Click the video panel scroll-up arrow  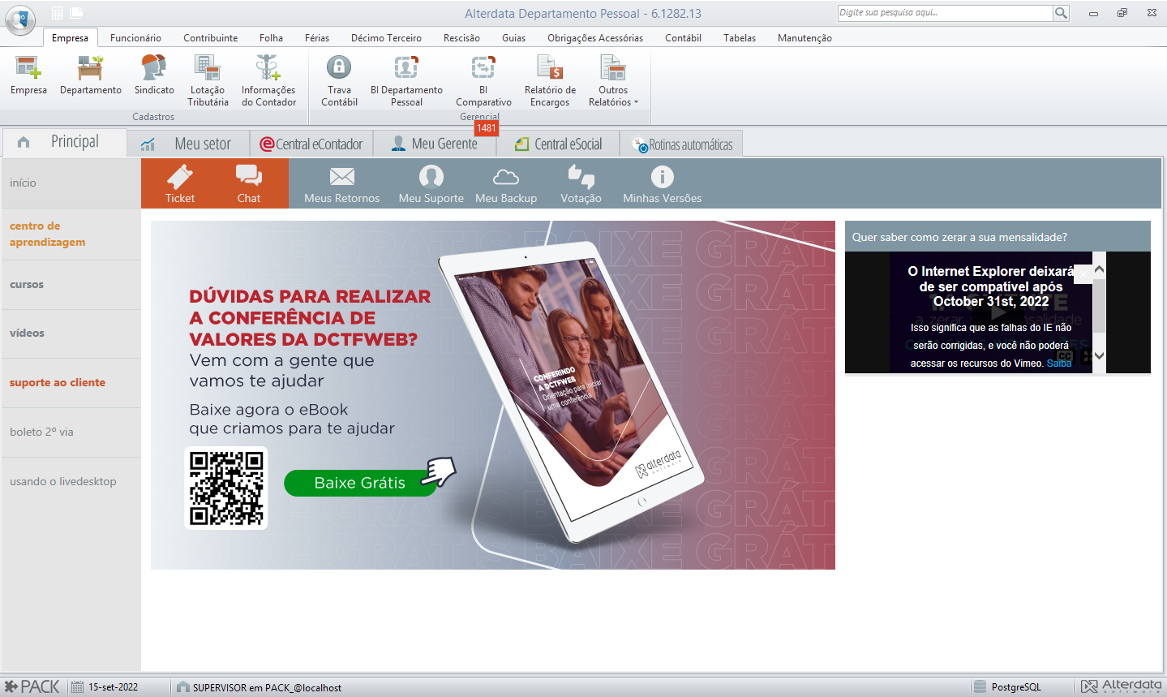coord(1099,269)
